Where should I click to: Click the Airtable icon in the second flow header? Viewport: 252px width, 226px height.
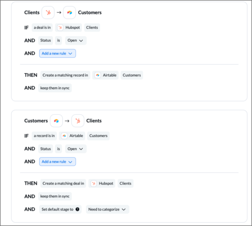[56, 121]
